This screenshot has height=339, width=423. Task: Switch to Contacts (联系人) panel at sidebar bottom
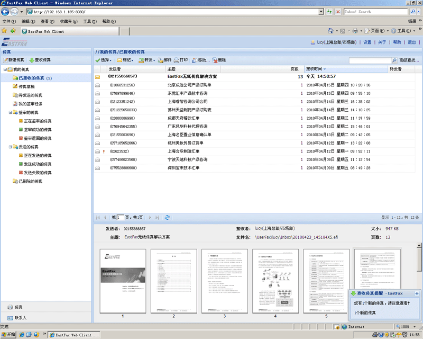tap(46, 318)
